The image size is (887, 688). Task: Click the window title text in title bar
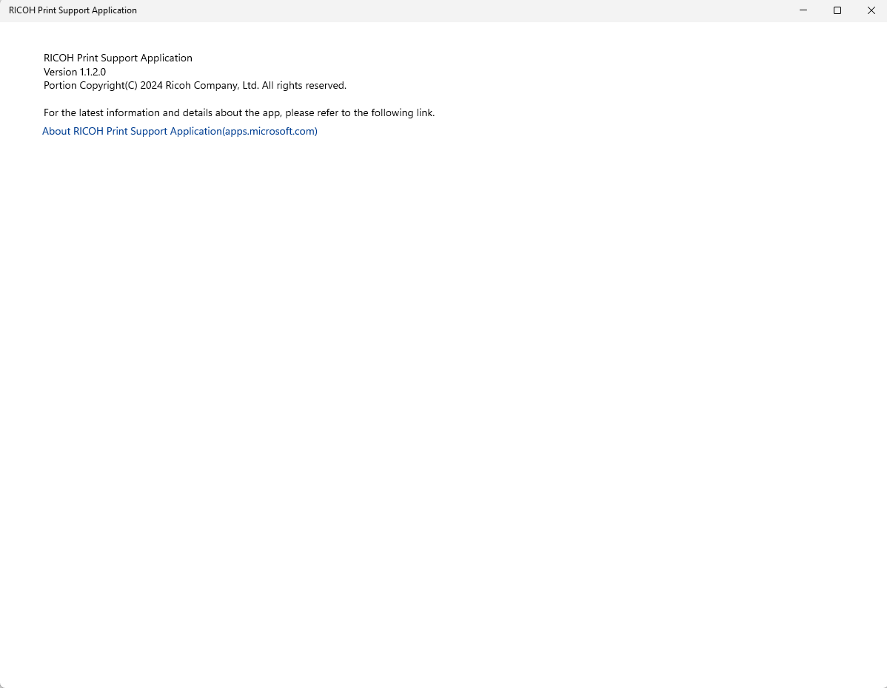coord(73,10)
